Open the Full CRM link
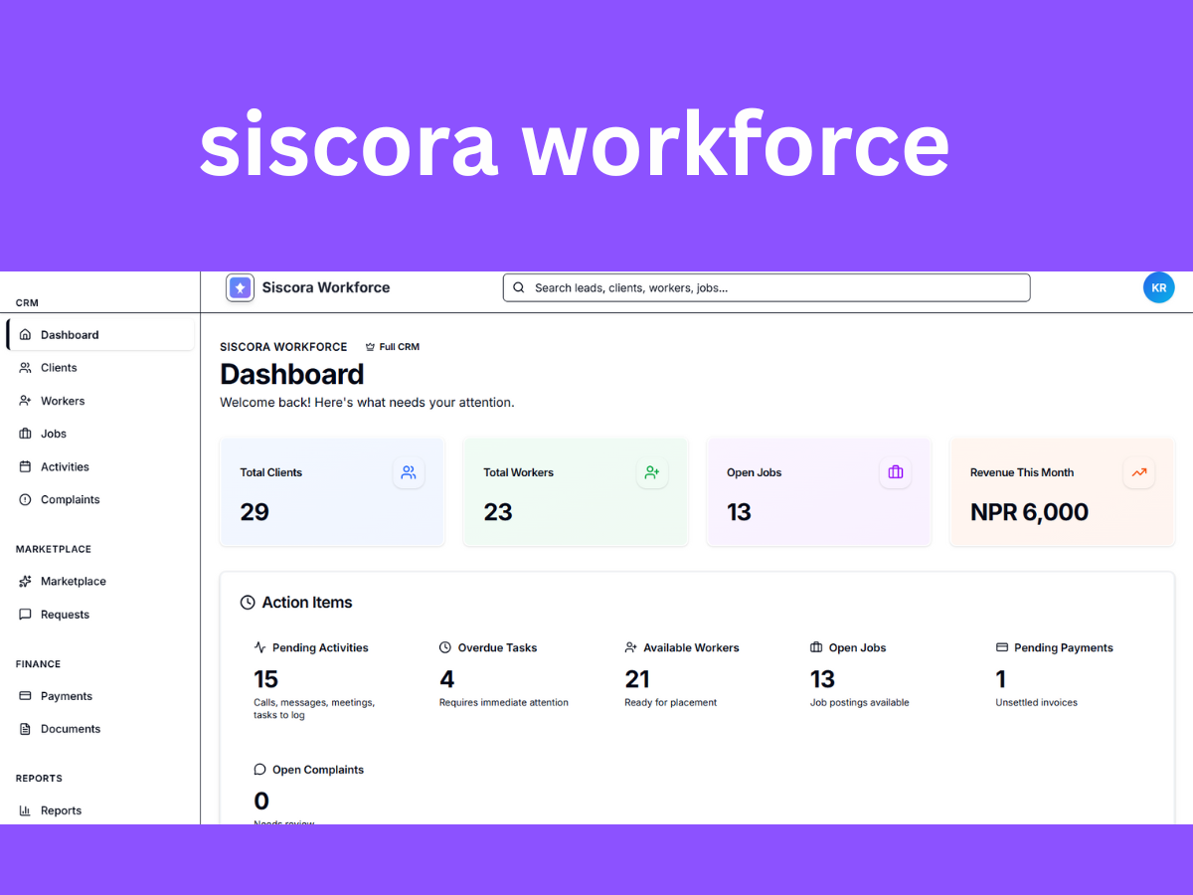This screenshot has height=895, width=1193. [392, 346]
